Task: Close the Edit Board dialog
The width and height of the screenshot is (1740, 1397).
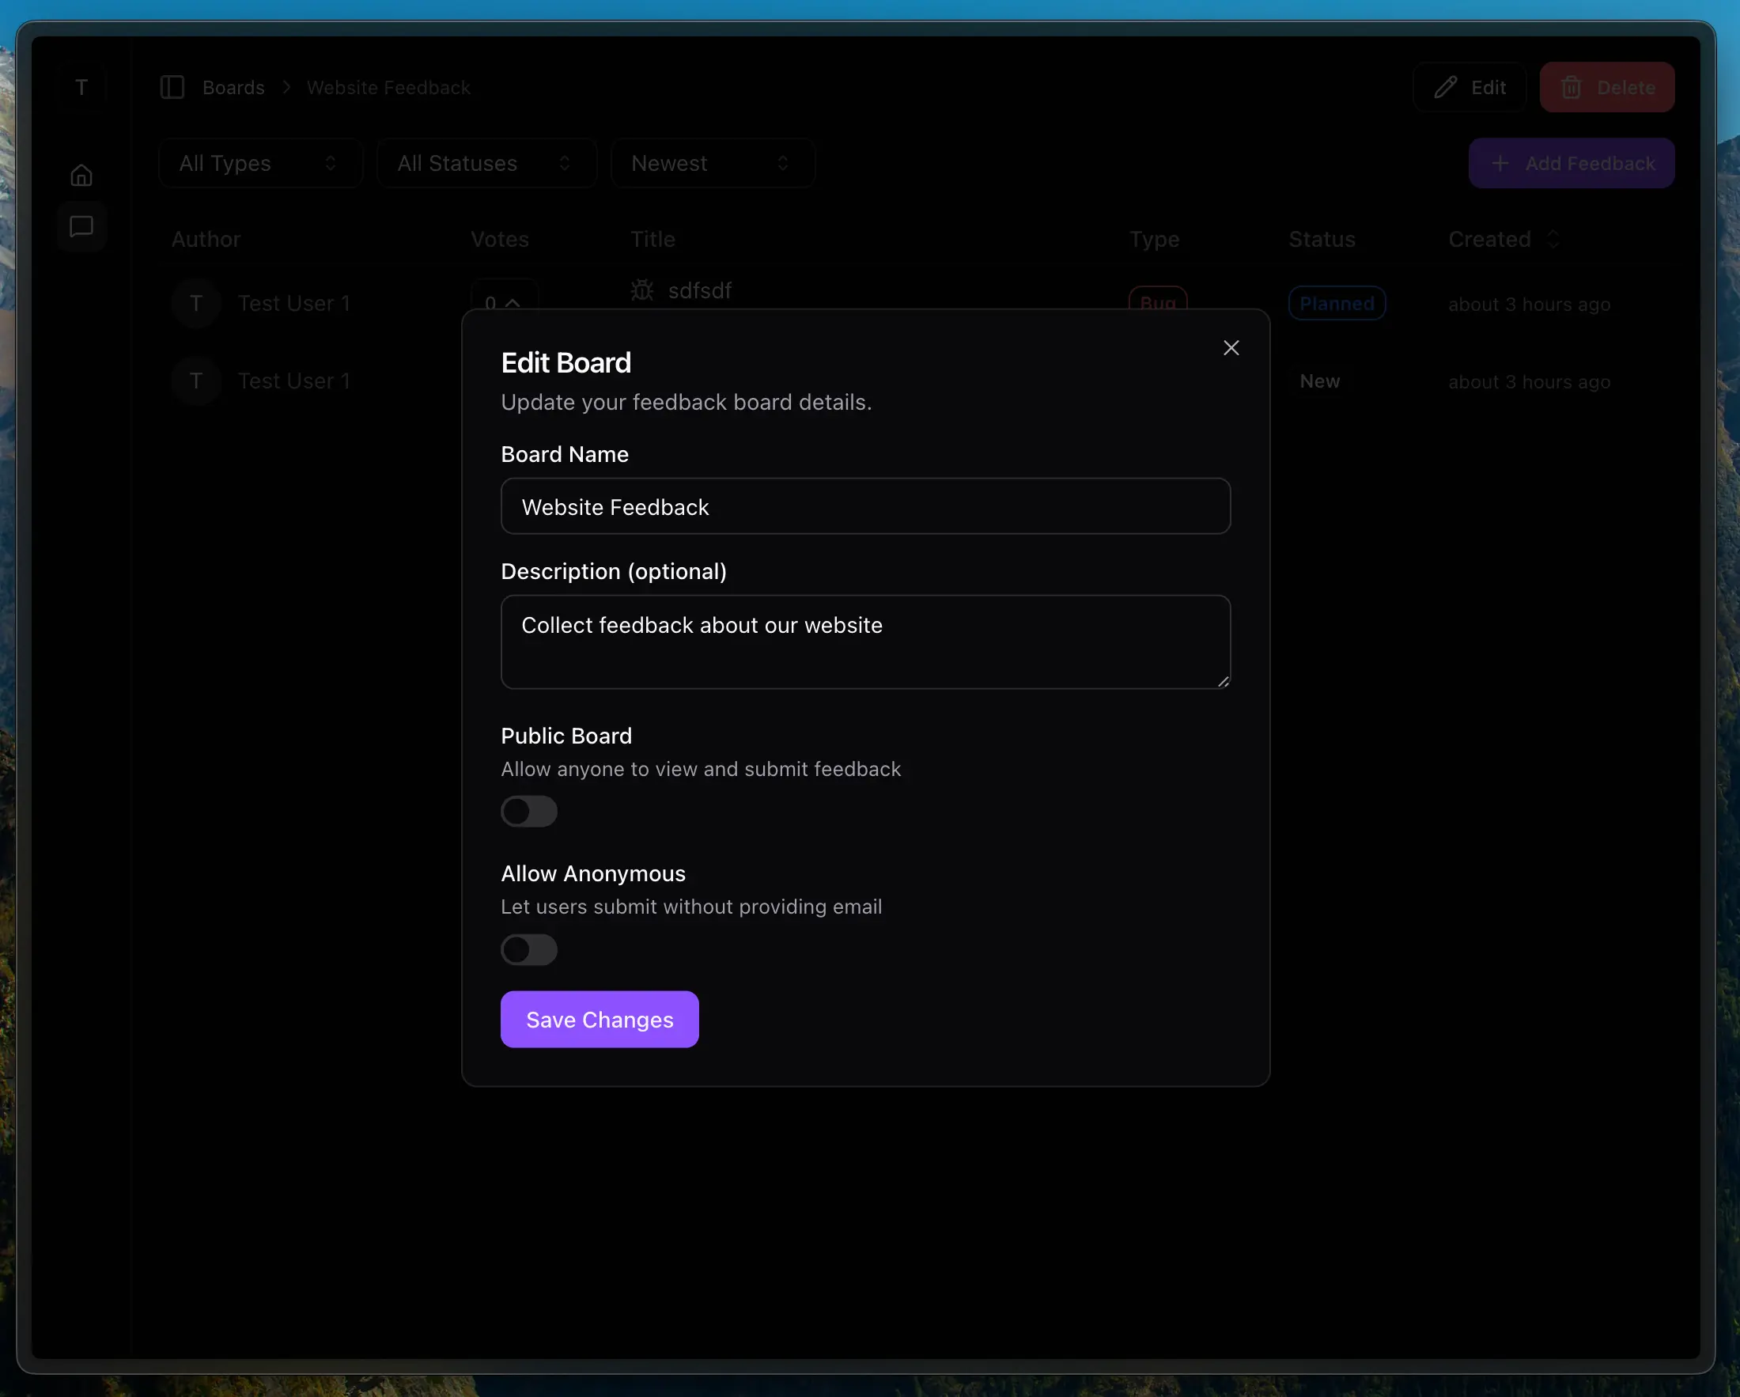Action: tap(1230, 348)
